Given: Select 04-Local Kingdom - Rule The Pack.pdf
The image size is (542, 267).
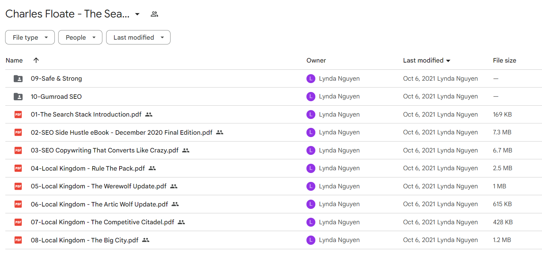Looking at the screenshot, I should coord(88,168).
